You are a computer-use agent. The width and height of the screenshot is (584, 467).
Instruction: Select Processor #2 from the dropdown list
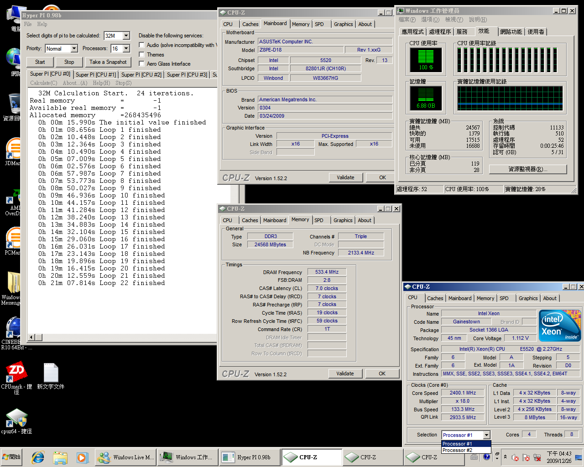pos(466,450)
